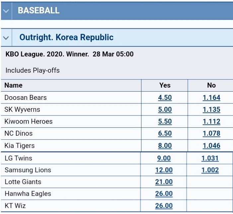This screenshot has width=233, height=214.
Task: Select Doosan Bears Yes odds 4.50
Action: coord(165,98)
